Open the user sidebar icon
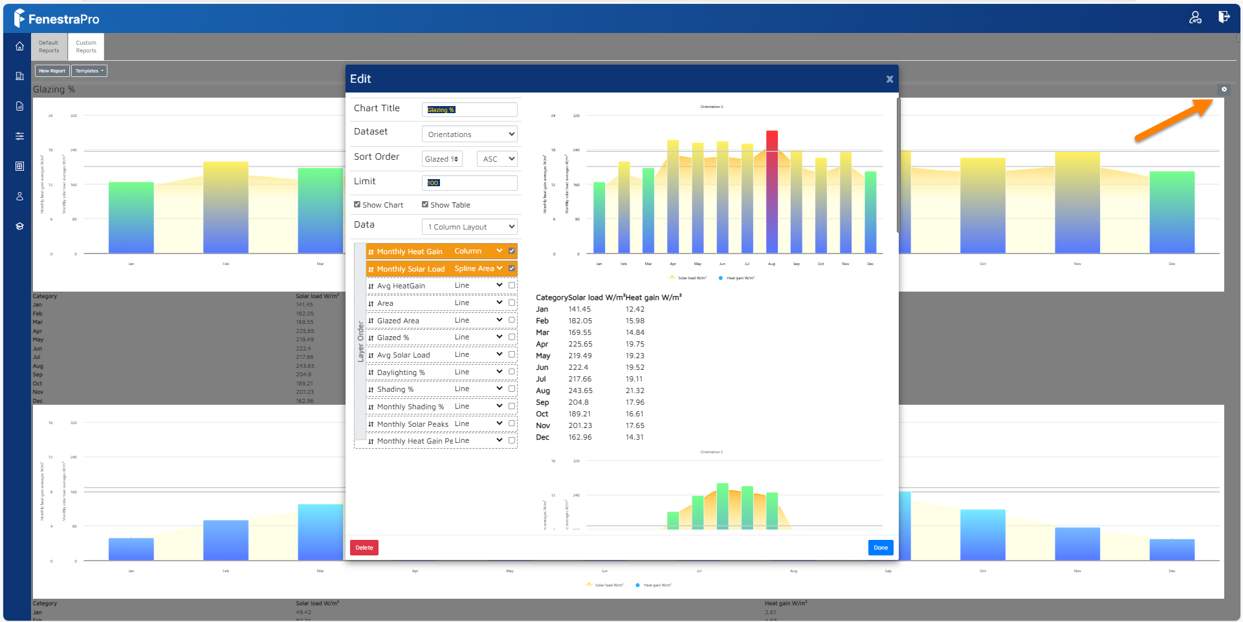1243x622 pixels. click(x=19, y=196)
